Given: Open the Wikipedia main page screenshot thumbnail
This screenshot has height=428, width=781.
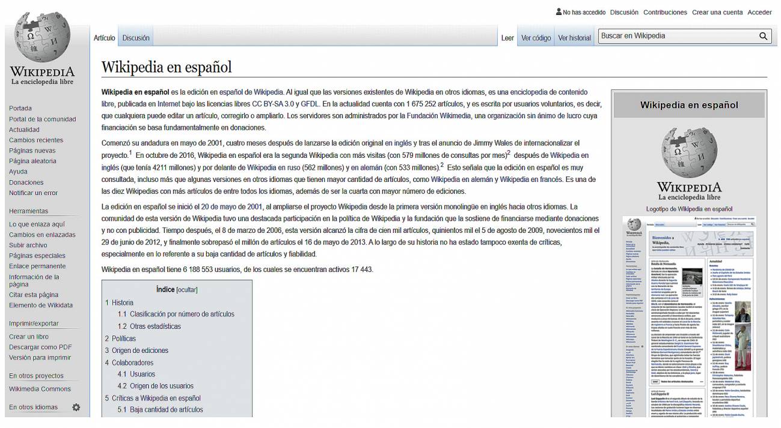Looking at the screenshot, I should 689,316.
